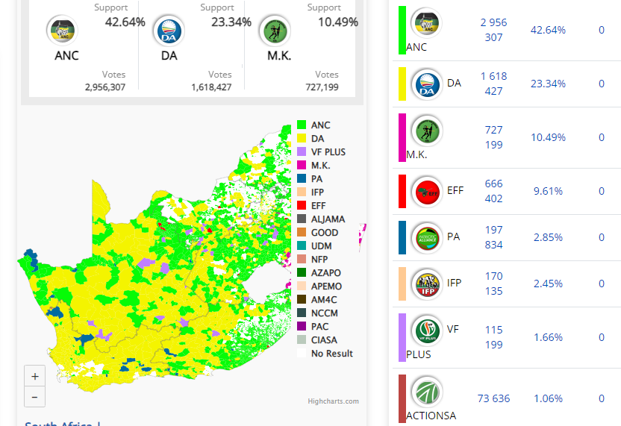The image size is (621, 426).
Task: Toggle ALJAMA legend entry on the map
Action: click(321, 219)
